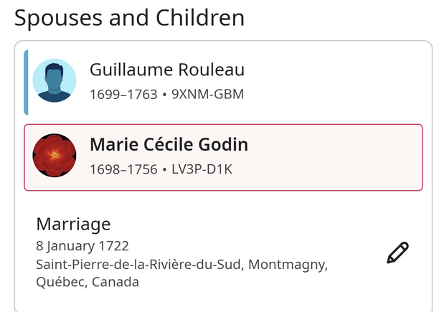Click Marie Cécile Godin's lifespan 1698–1756
Screen dimensions: 434x312
(123, 169)
